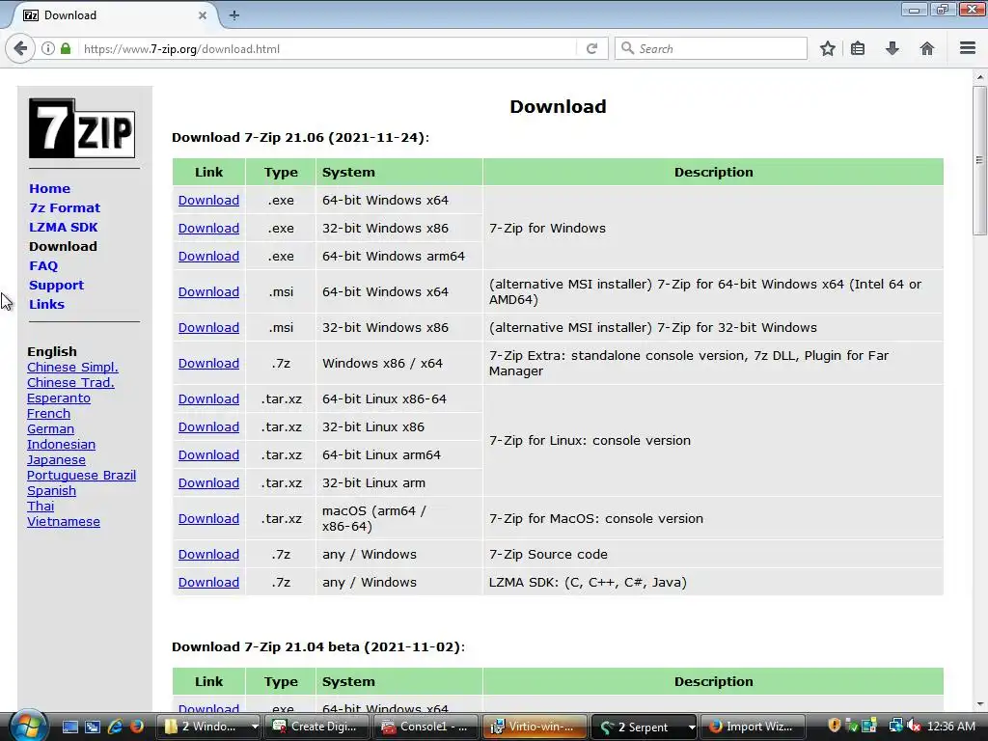Download the 64-bit Windows arm64 .exe
Image resolution: width=988 pixels, height=741 pixels.
coord(208,257)
